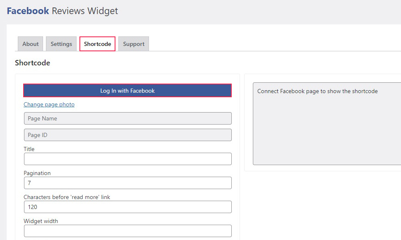Focus the Page Name field
Viewport: 401px width, 240px height.
(x=128, y=118)
